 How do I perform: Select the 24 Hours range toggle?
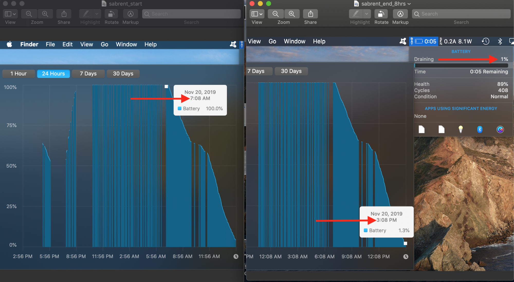click(x=53, y=74)
